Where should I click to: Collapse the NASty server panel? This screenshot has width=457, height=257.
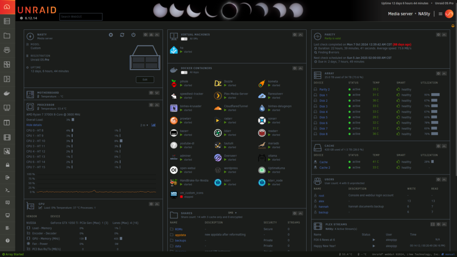click(157, 35)
